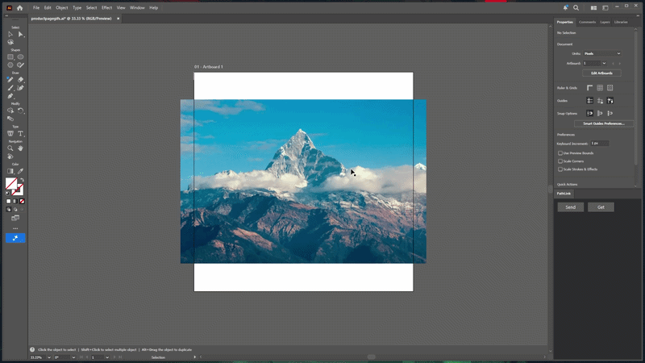Select the Zoom magnifier tool
Viewport: 645px width, 363px height.
10,148
